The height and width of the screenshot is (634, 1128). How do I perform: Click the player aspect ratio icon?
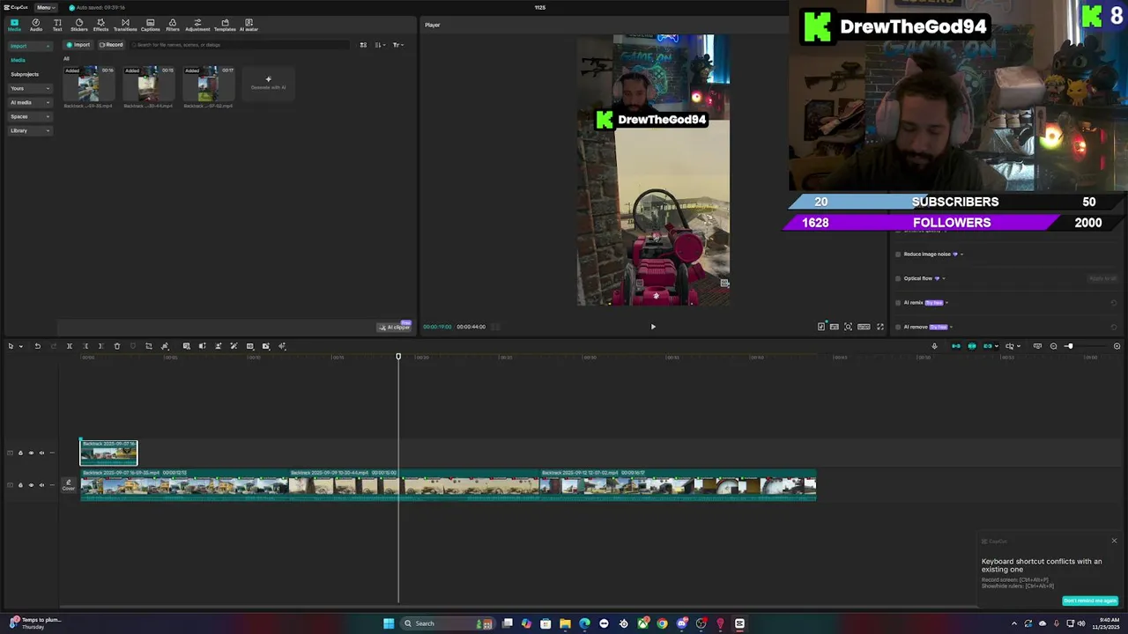click(865, 327)
